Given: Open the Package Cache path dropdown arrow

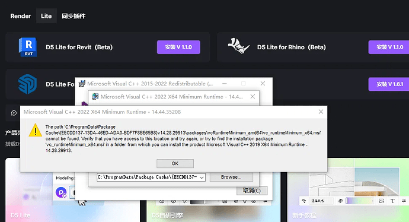Looking at the screenshot, I should click(202, 177).
